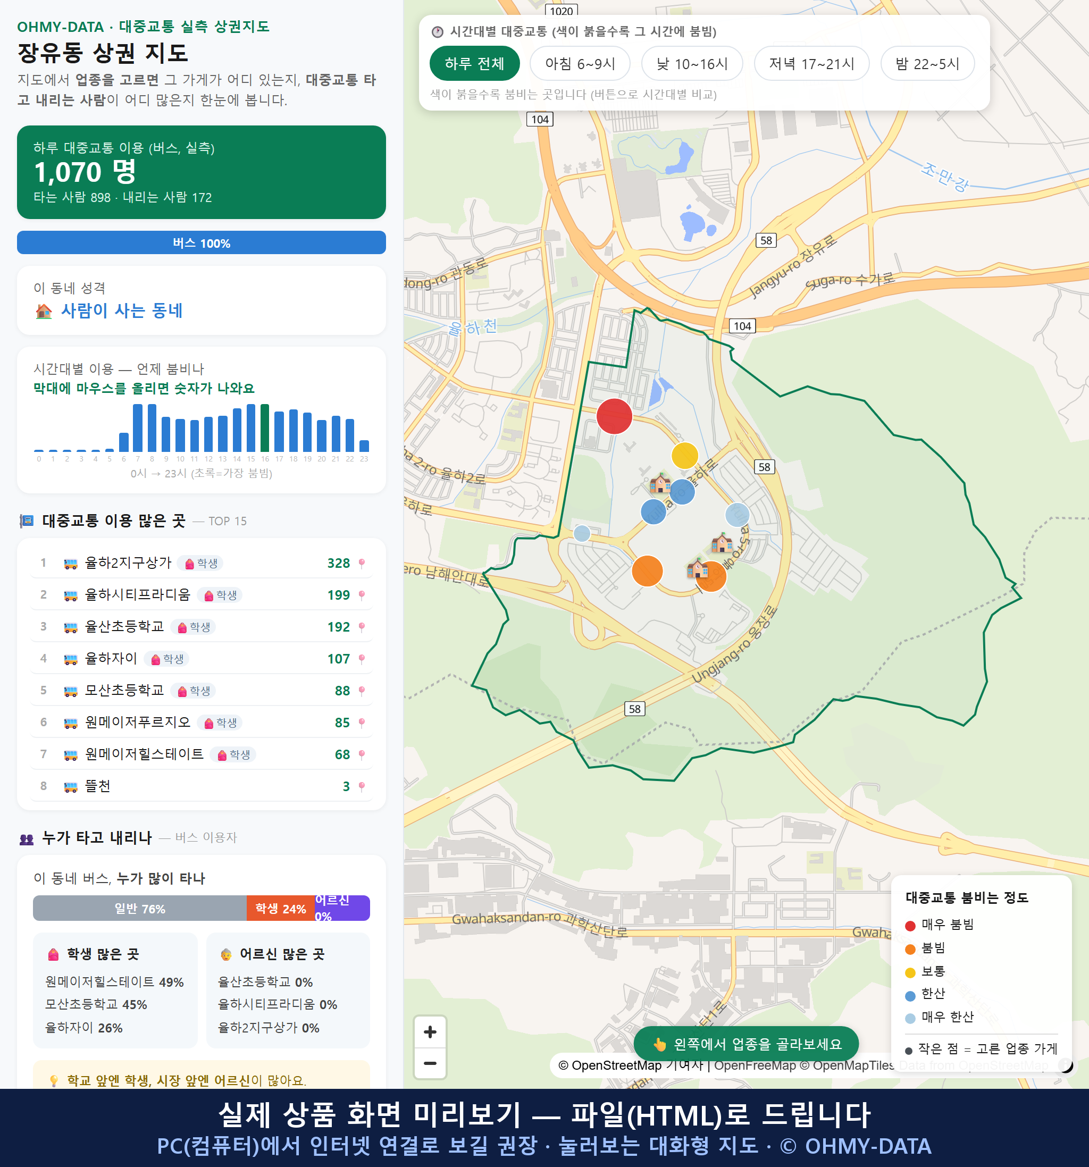Screen dimensions: 1089x1167
Task: Switch to 저녁 17~21시 time filter
Action: click(811, 63)
